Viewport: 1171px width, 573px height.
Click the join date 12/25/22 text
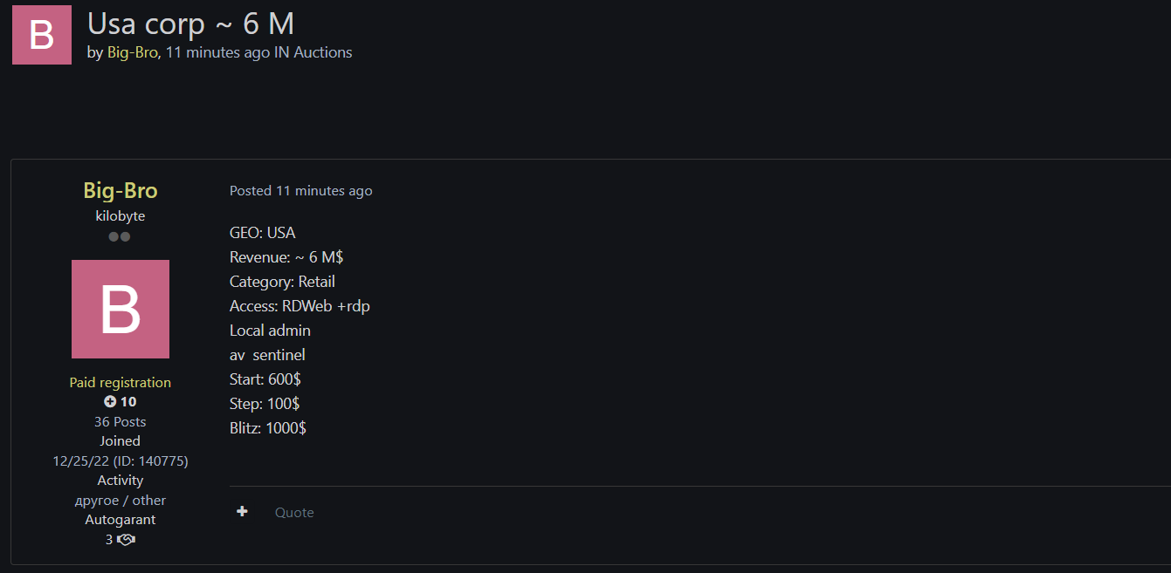(x=81, y=461)
